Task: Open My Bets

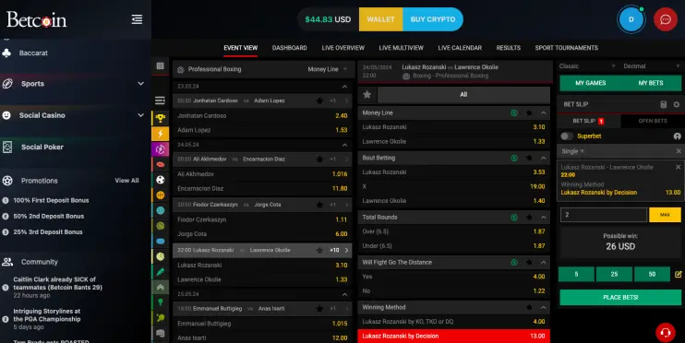Action: click(651, 83)
